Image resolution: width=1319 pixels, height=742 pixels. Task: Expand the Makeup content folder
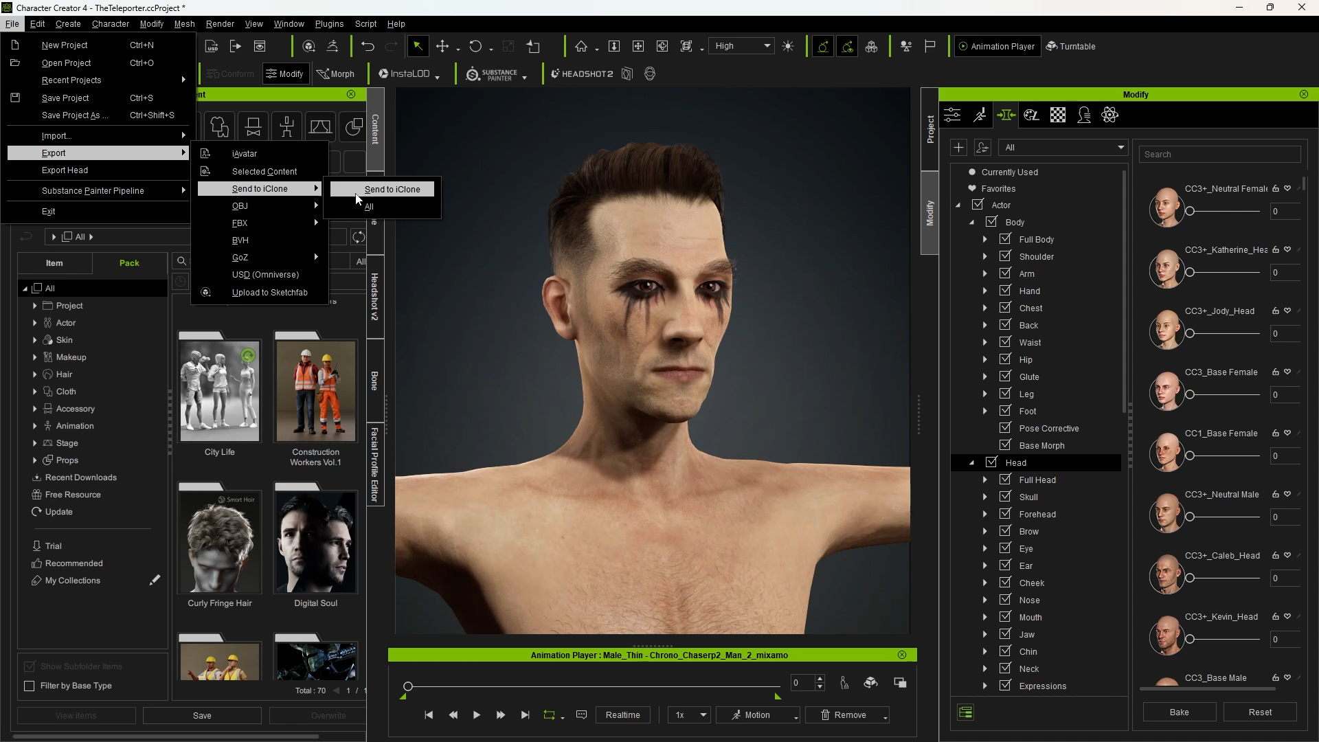[x=34, y=357]
